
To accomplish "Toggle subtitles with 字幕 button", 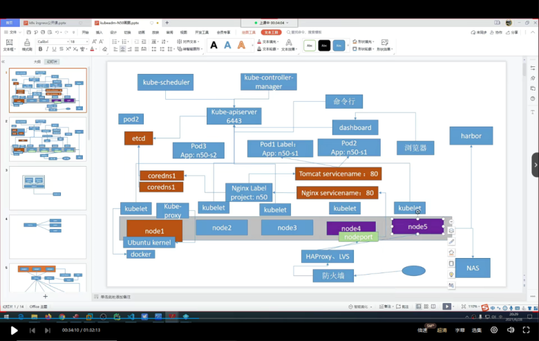I will coord(460,331).
